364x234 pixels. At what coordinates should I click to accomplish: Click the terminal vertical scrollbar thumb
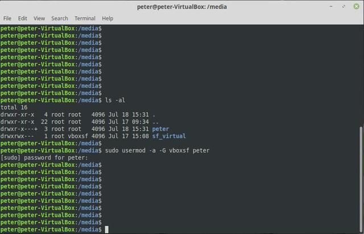click(x=362, y=179)
